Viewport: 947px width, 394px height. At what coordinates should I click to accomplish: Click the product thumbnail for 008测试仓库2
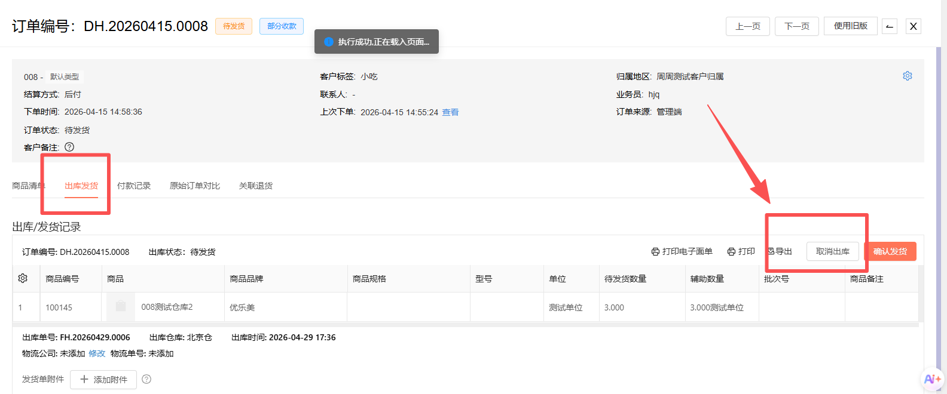121,307
